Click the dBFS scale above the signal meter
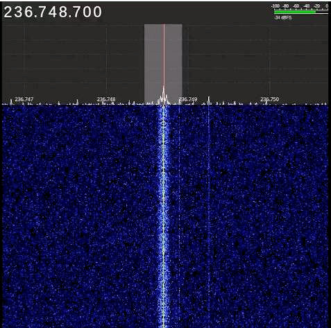Screen dimensions: 331x328 300,6
